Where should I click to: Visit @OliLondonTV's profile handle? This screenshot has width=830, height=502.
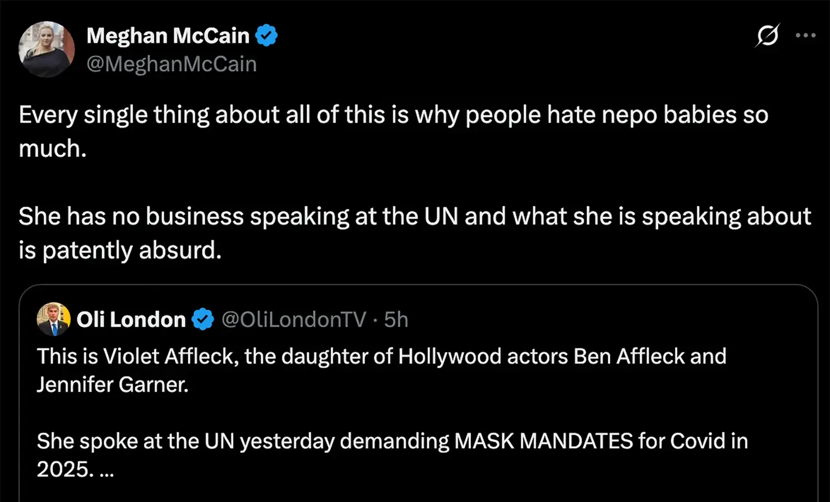pos(295,319)
